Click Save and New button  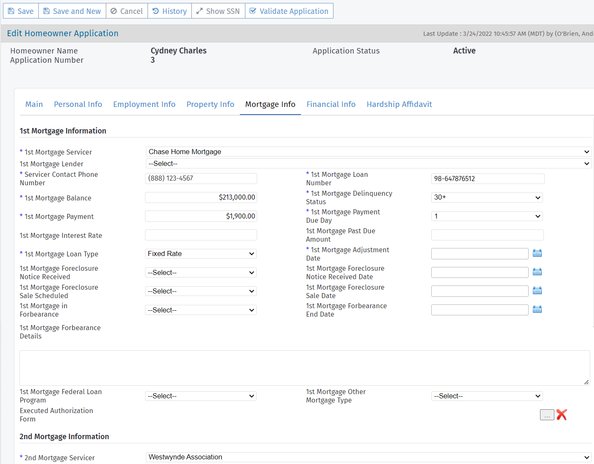click(x=72, y=11)
